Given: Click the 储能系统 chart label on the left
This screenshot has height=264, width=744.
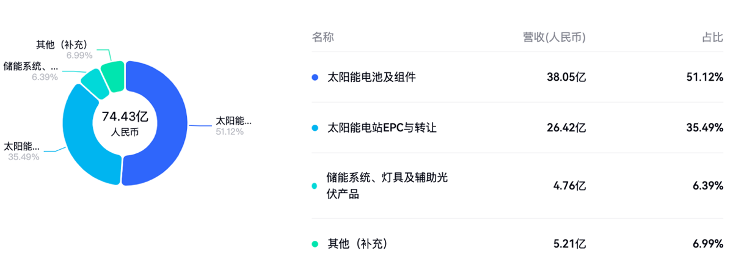Looking at the screenshot, I should (x=31, y=66).
